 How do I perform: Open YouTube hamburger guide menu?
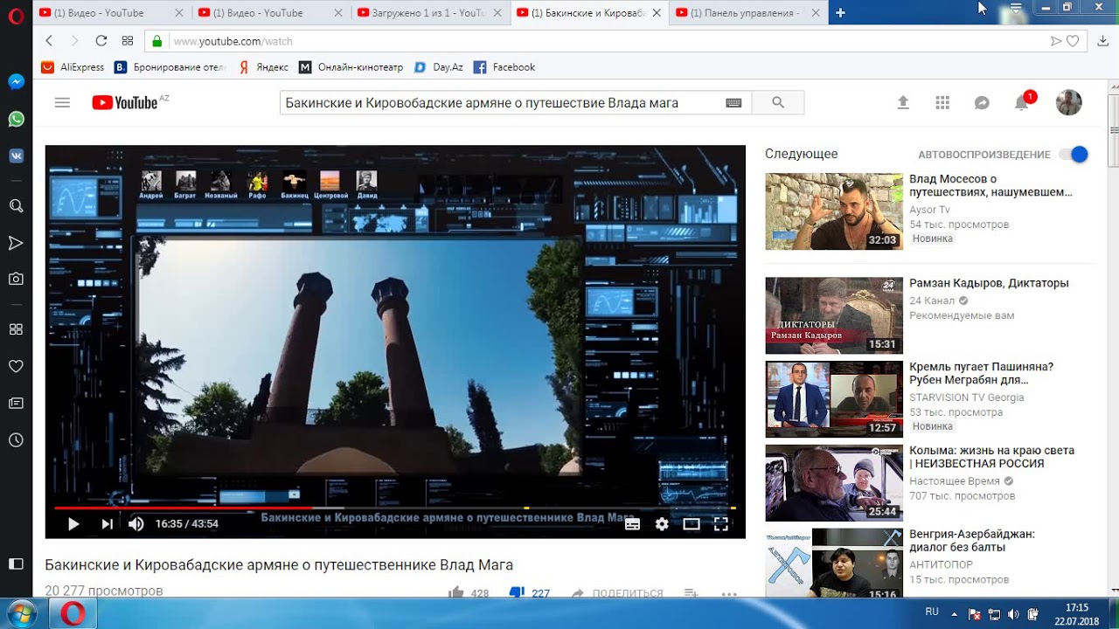pyautogui.click(x=62, y=102)
